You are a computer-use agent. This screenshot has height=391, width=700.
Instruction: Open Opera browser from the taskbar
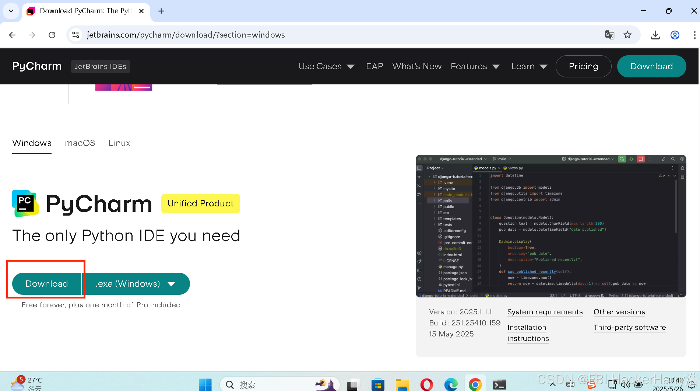(x=427, y=385)
